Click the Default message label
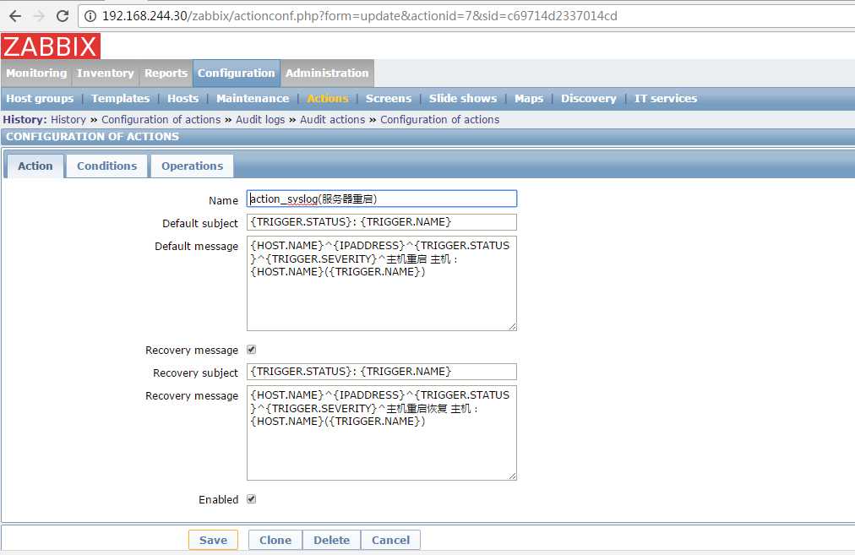Viewport: 855px width, 555px height. (x=196, y=247)
